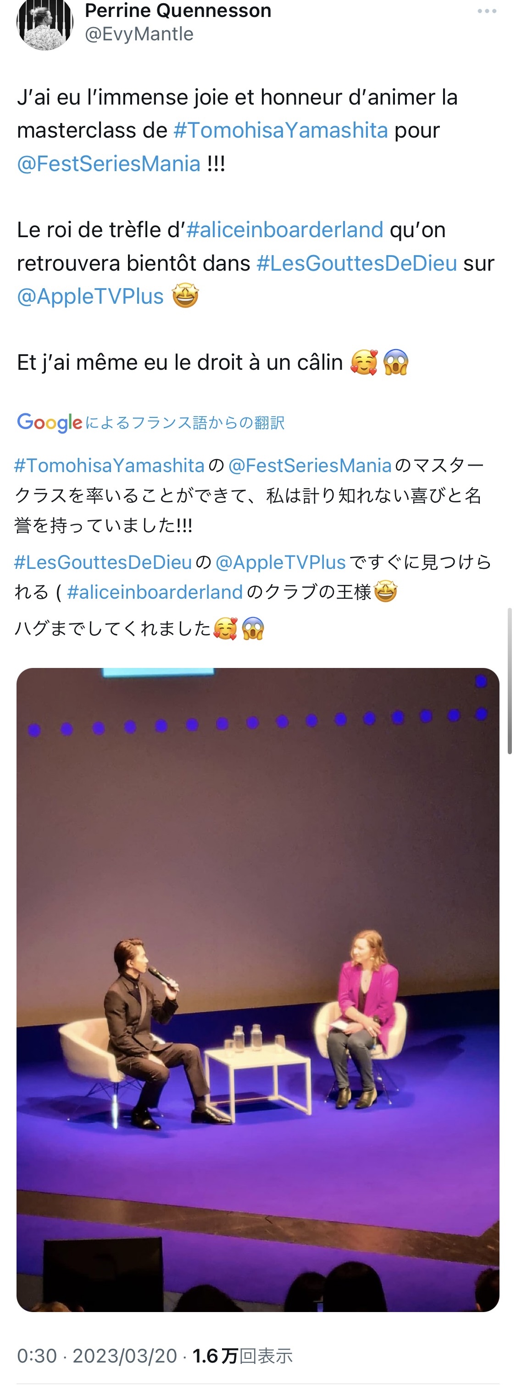Open @FestSeriesMania mention in French text

(109, 163)
